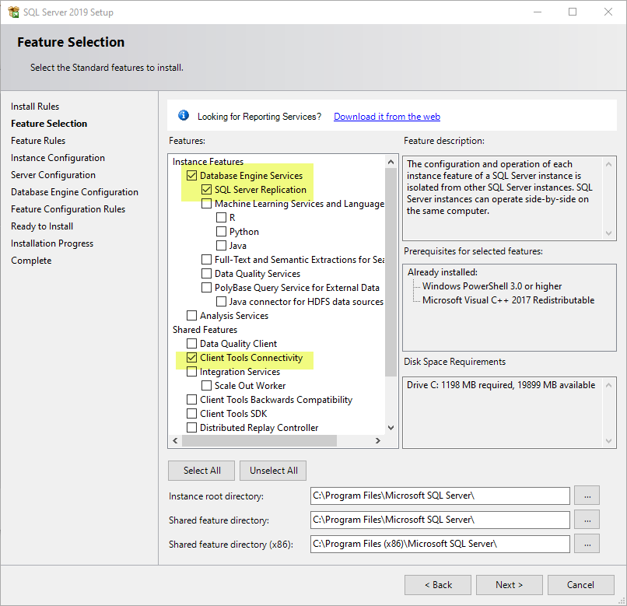Viewport: 627px width, 606px height.
Task: Browse for the instance root directory
Action: (587, 496)
